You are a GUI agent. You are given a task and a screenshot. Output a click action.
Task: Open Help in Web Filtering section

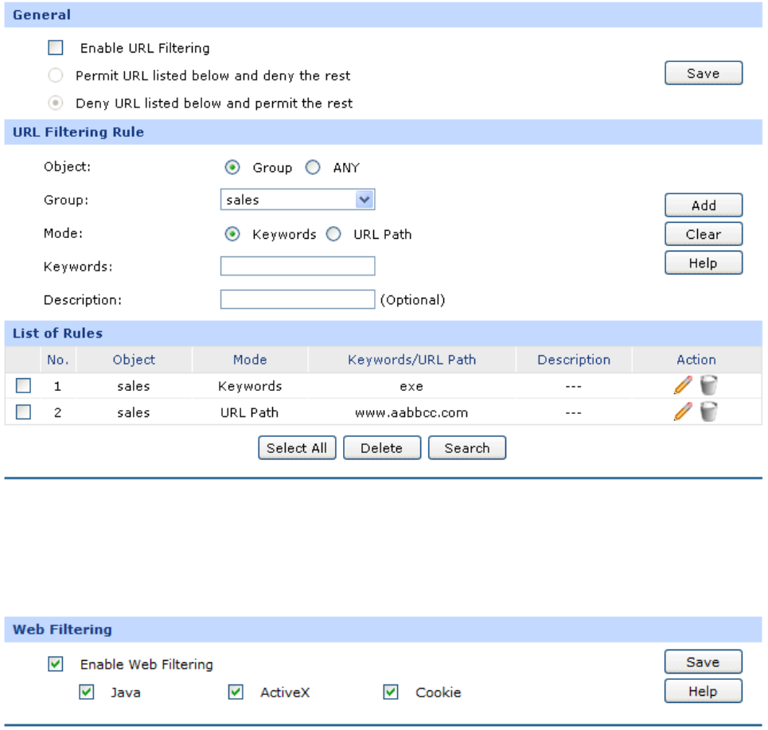point(704,691)
